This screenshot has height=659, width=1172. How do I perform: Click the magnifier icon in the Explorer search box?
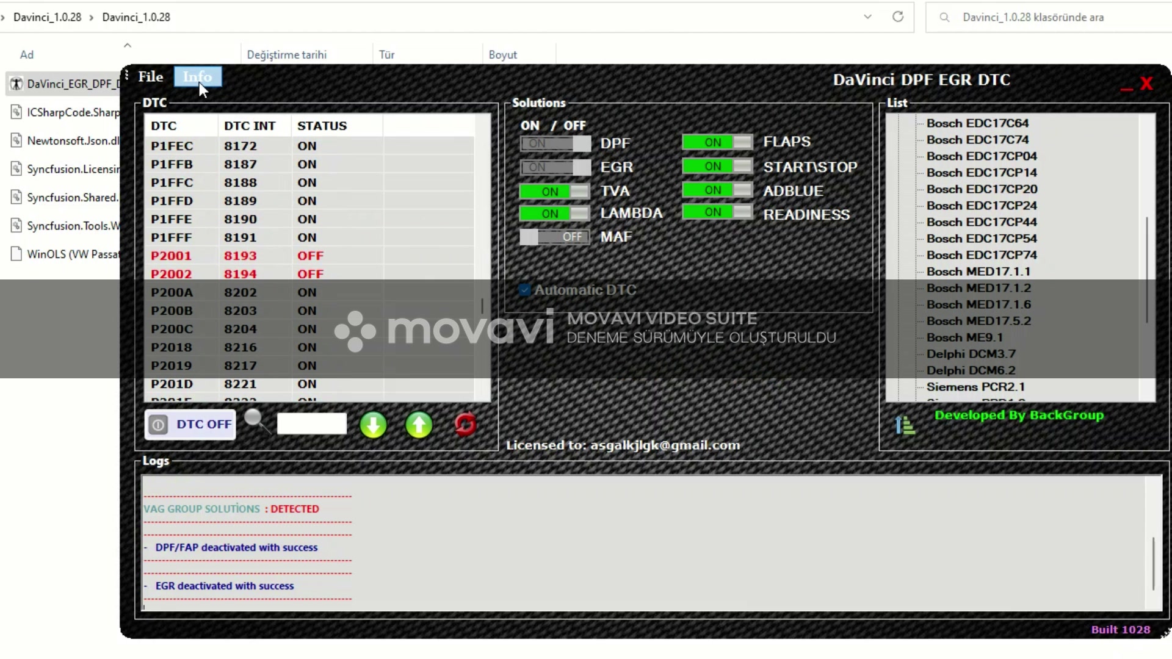coord(944,17)
